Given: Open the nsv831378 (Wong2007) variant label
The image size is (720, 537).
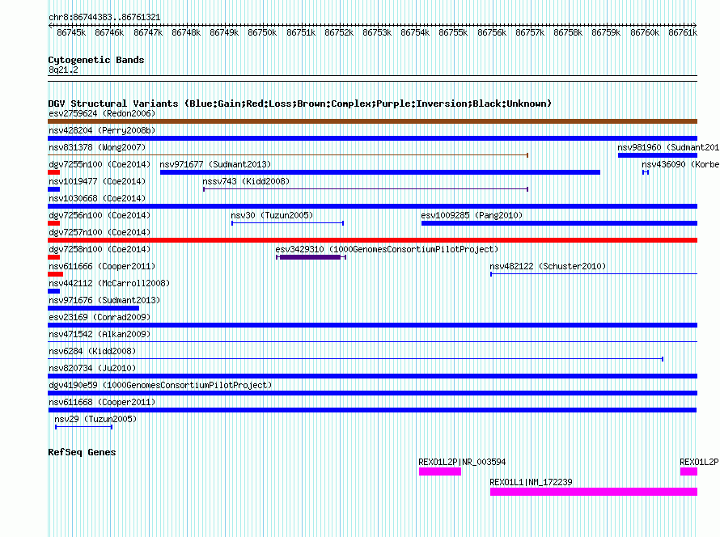Looking at the screenshot, I should 97,147.
